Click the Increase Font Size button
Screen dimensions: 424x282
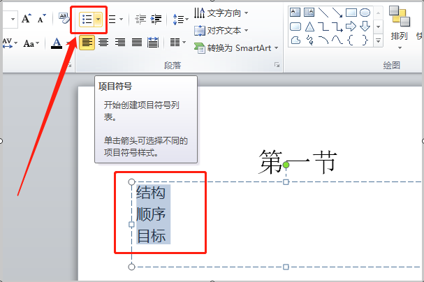click(x=27, y=19)
